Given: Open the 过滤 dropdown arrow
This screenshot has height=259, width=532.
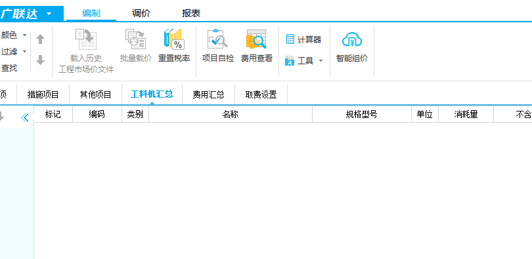Looking at the screenshot, I should pos(24,51).
